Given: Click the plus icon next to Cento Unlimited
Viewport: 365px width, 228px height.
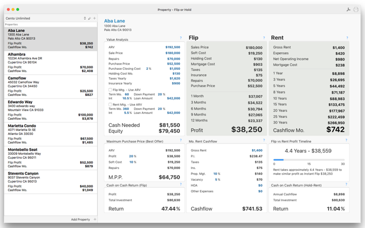Looking at the screenshot, I should coord(94,18).
